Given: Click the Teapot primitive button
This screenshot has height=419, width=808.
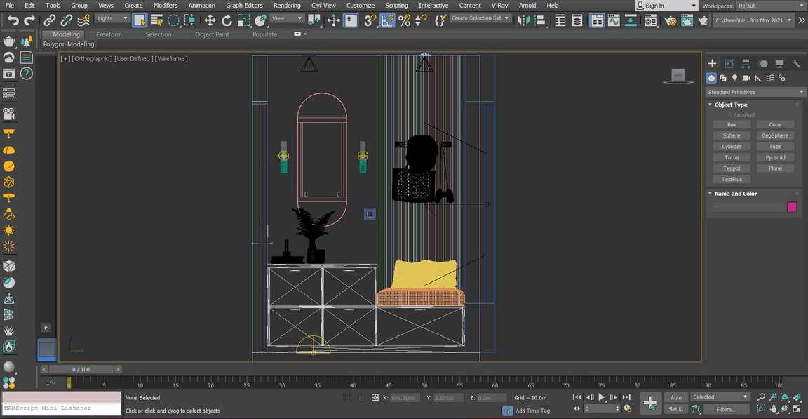Looking at the screenshot, I should (732, 168).
